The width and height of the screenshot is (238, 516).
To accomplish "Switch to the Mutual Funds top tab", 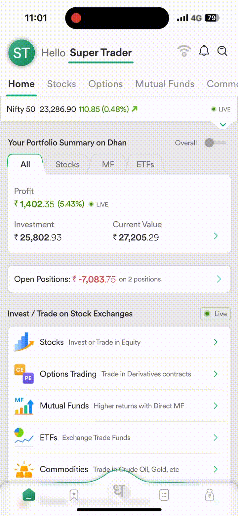I will click(x=165, y=84).
